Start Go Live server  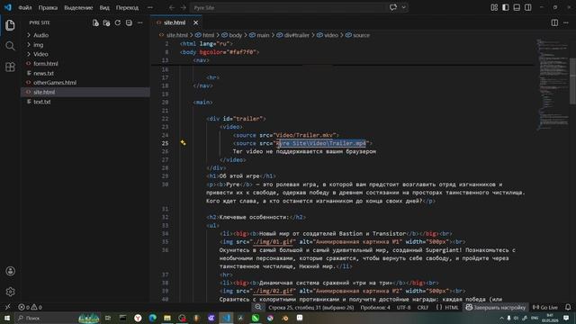pos(545,307)
